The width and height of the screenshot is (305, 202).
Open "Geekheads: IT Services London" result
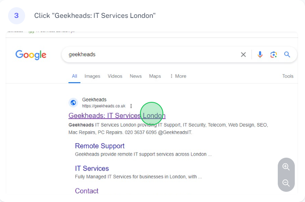(117, 115)
